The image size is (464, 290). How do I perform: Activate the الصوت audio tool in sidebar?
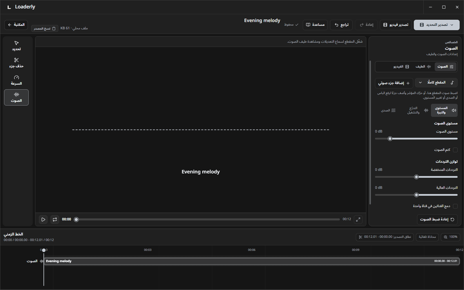pyautogui.click(x=16, y=97)
